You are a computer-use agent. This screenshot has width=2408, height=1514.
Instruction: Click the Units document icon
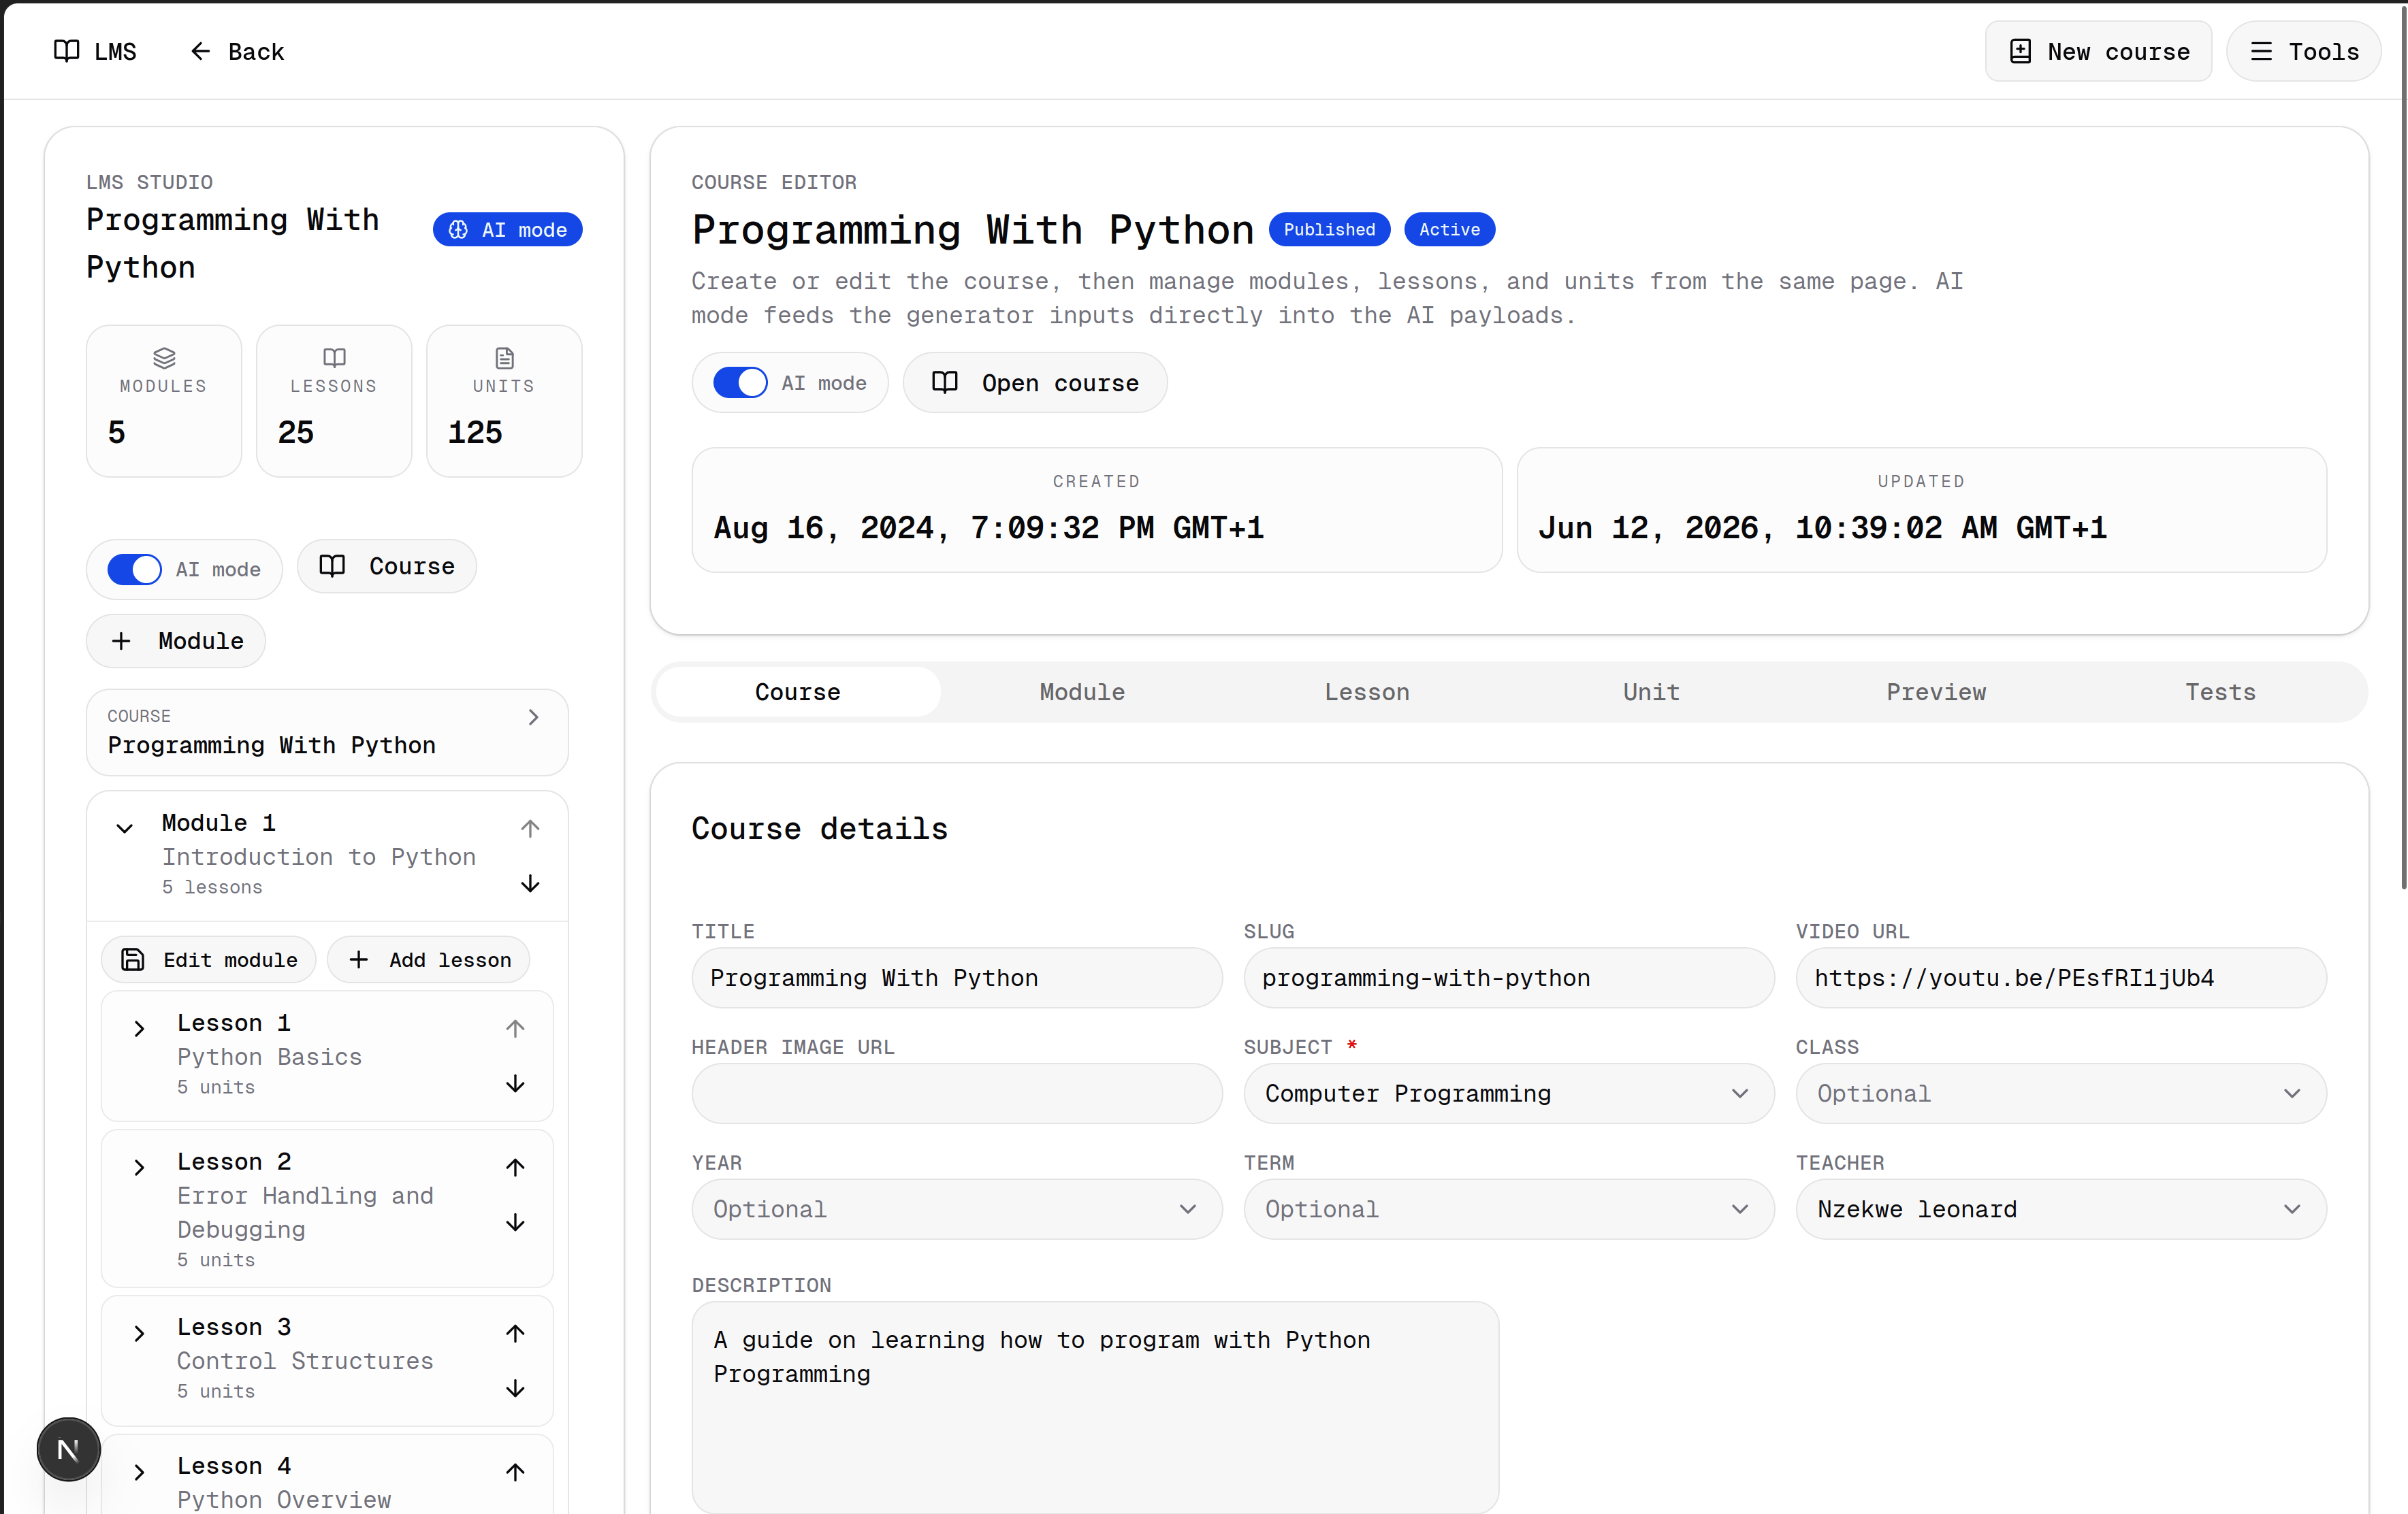pyautogui.click(x=504, y=357)
